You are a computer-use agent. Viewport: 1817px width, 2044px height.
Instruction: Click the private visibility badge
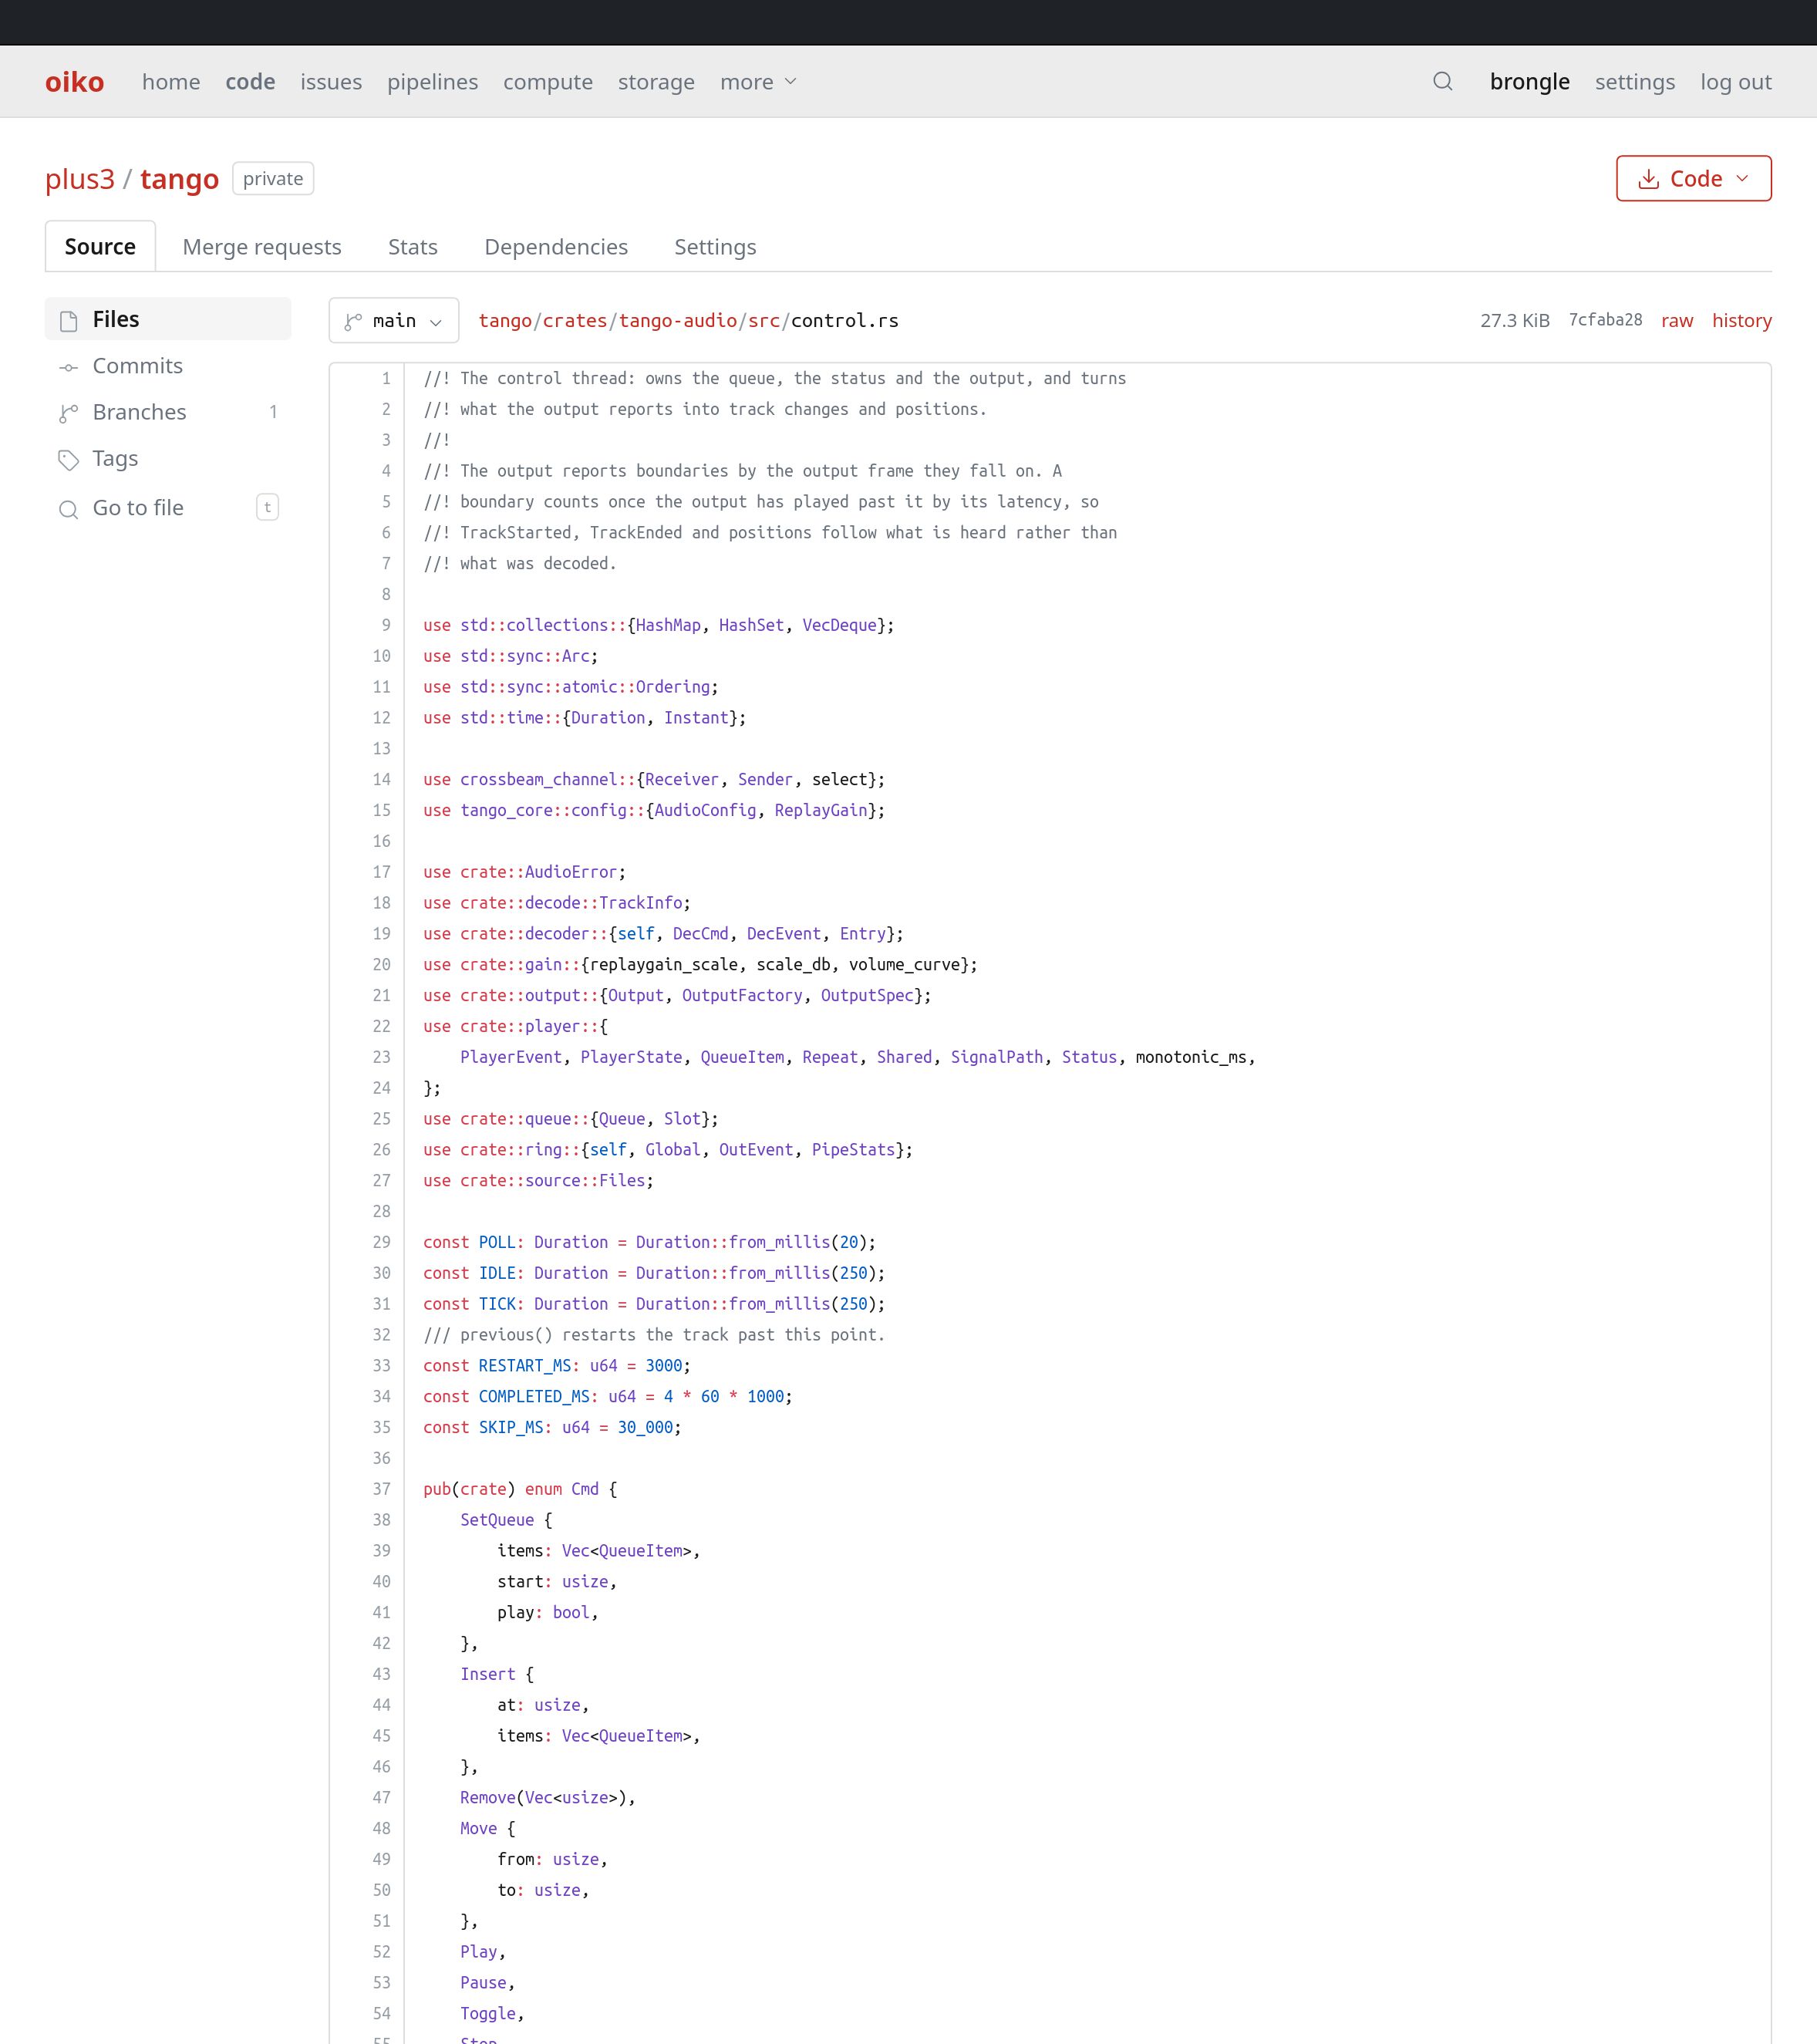point(273,178)
